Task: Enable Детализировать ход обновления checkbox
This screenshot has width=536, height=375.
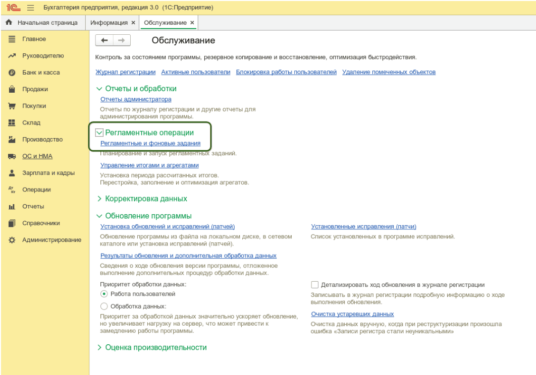Action: tap(315, 284)
